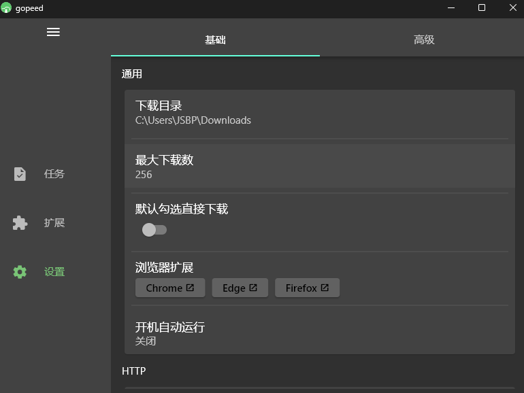This screenshot has width=524, height=393.
Task: Click the 设置 gear icon
Action: [20, 272]
